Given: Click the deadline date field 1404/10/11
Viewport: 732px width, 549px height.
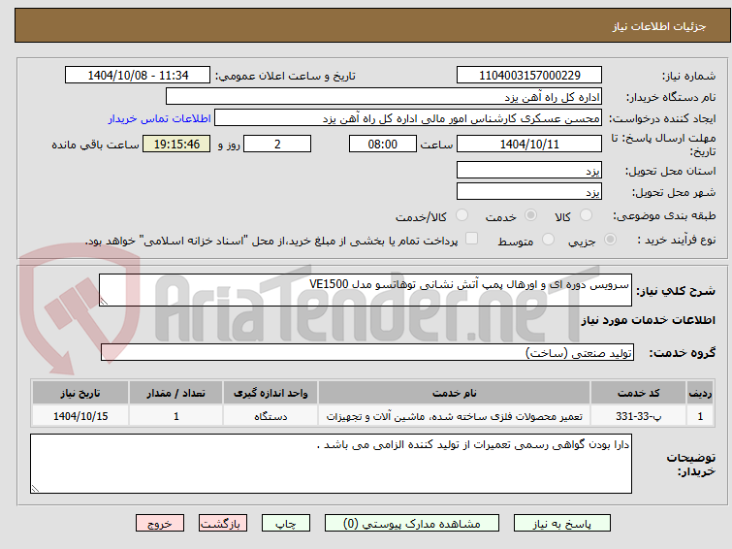Looking at the screenshot, I should coord(529,144).
